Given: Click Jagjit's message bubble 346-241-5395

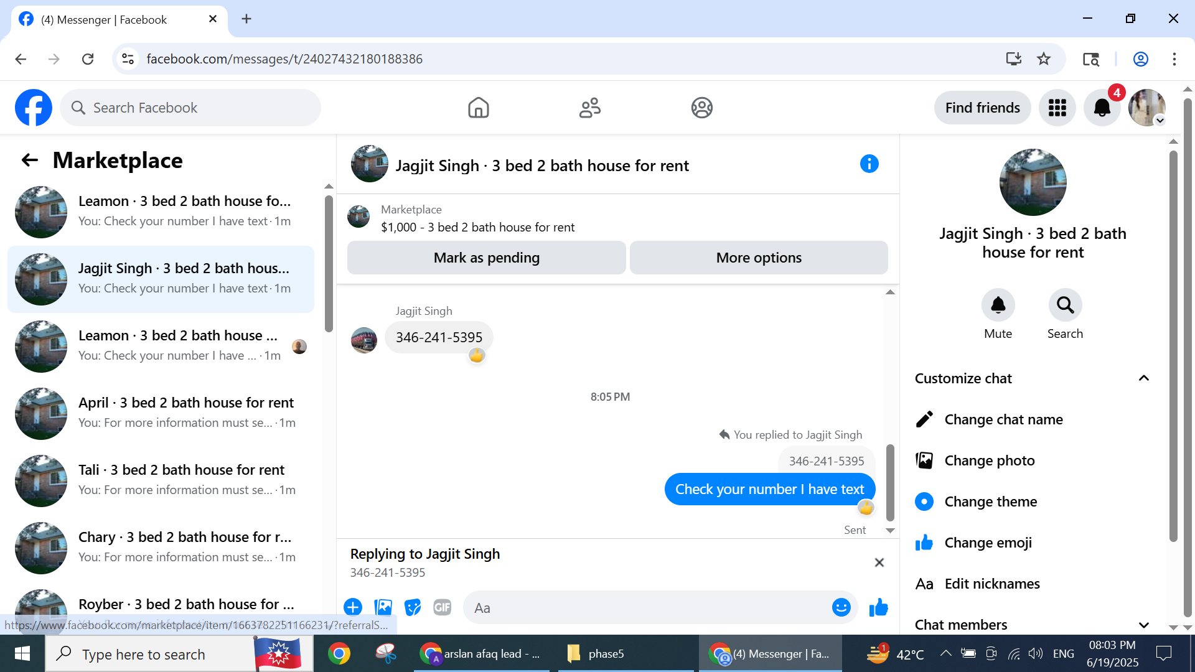Looking at the screenshot, I should pyautogui.click(x=439, y=337).
